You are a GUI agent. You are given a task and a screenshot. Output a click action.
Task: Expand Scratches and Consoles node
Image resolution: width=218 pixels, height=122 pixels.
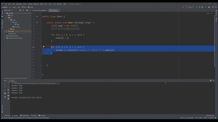(5, 38)
